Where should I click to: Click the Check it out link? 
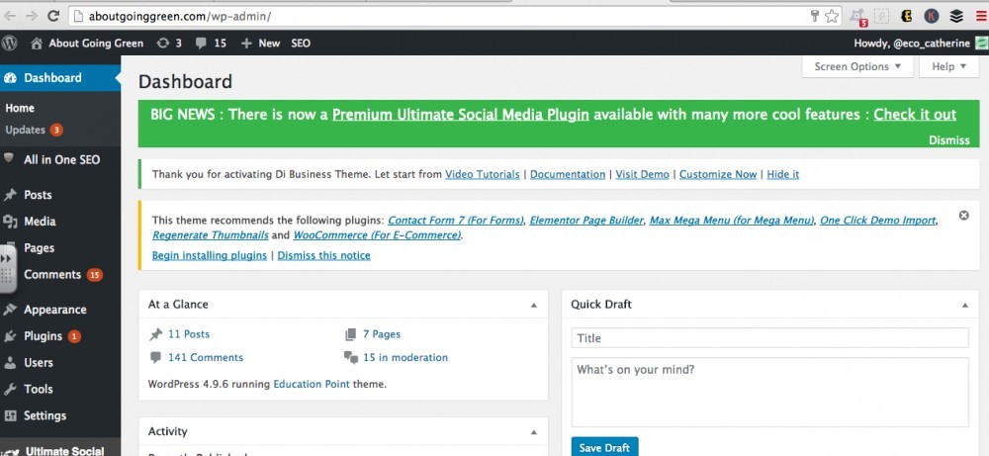coord(915,115)
